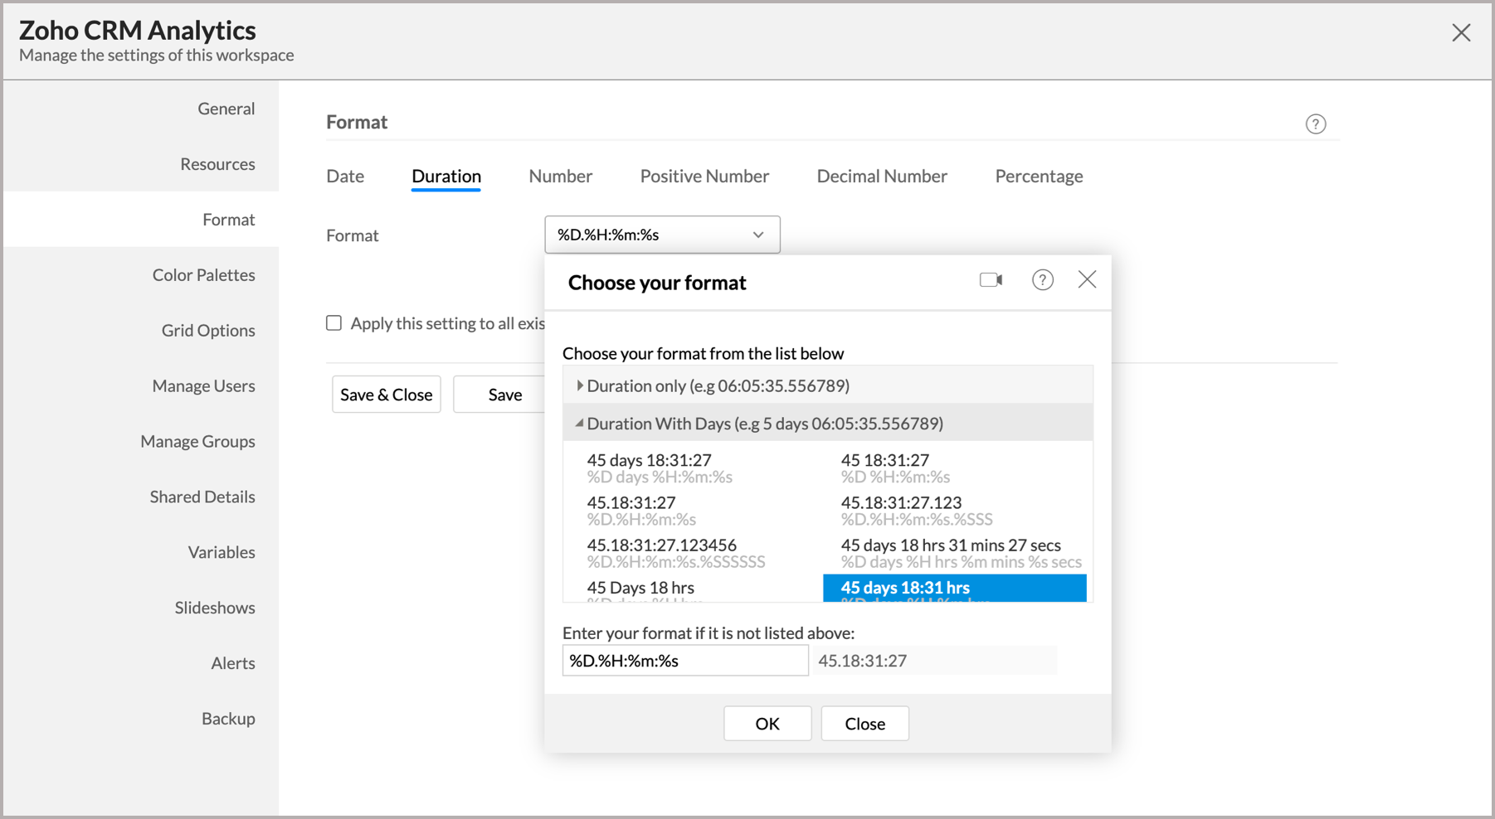The height and width of the screenshot is (819, 1495).
Task: Close the Choose your format popup
Action: tap(1087, 280)
